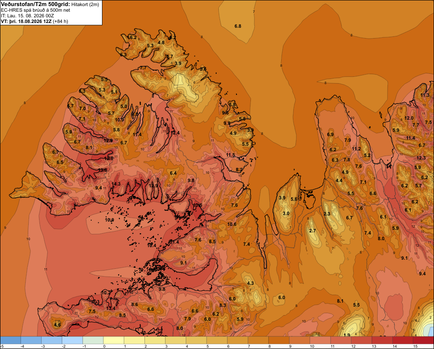Click the IT: Lau. 15. 08. 2026 00Z line
Screen dimensions: 434x349
[27, 16]
